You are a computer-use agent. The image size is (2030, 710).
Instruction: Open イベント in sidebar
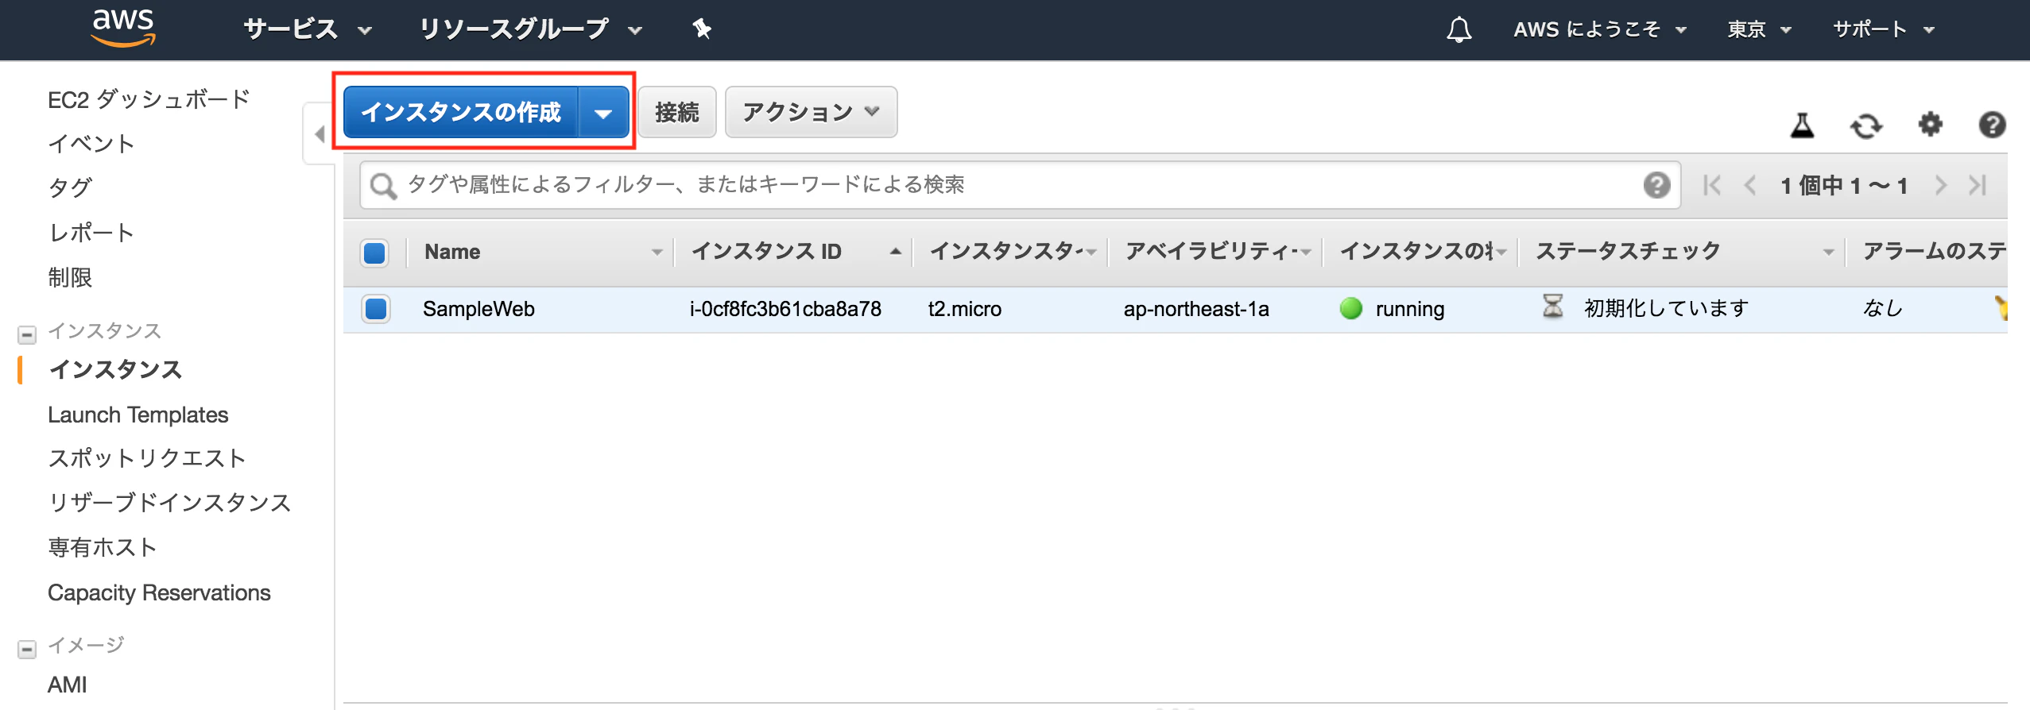click(x=91, y=144)
